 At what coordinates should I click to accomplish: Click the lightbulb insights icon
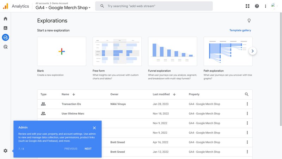click(x=249, y=21)
